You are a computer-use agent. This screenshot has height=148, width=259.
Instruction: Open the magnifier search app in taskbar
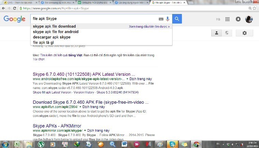[112, 144]
